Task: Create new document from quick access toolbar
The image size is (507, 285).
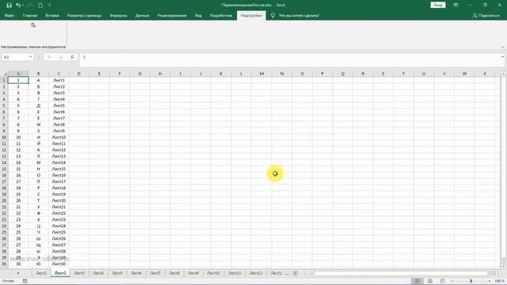Action: coord(40,6)
